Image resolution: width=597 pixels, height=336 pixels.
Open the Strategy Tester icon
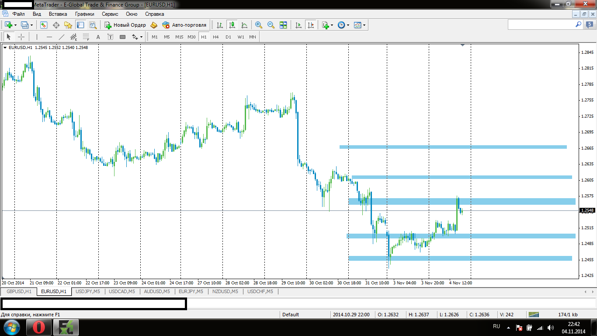[x=93, y=25]
